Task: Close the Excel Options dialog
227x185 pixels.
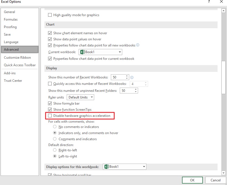Action: click(221, 2)
